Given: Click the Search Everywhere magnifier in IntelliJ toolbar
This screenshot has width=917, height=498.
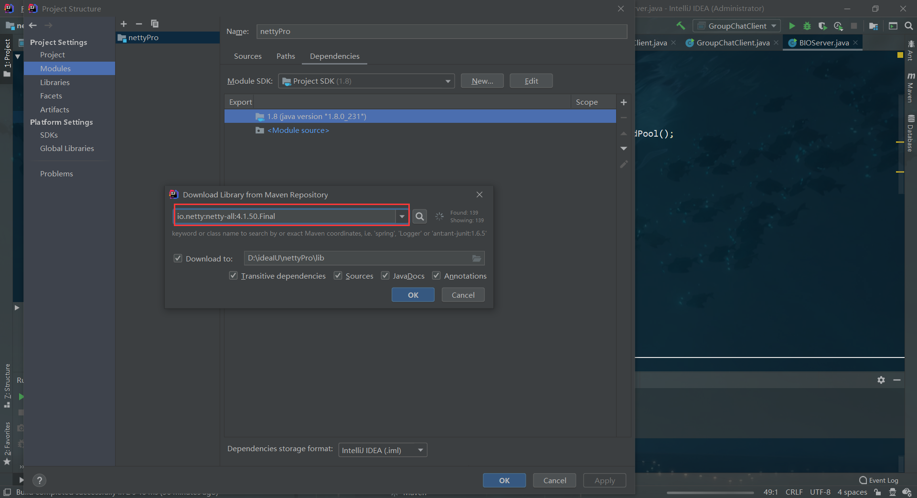Looking at the screenshot, I should [x=909, y=26].
